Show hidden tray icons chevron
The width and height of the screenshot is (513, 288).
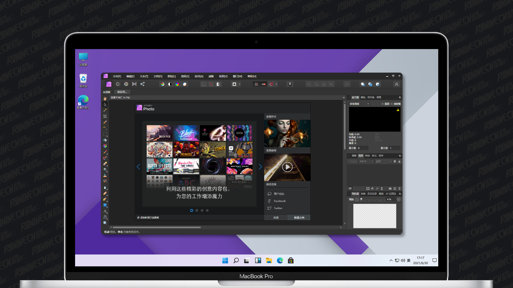[x=391, y=261]
